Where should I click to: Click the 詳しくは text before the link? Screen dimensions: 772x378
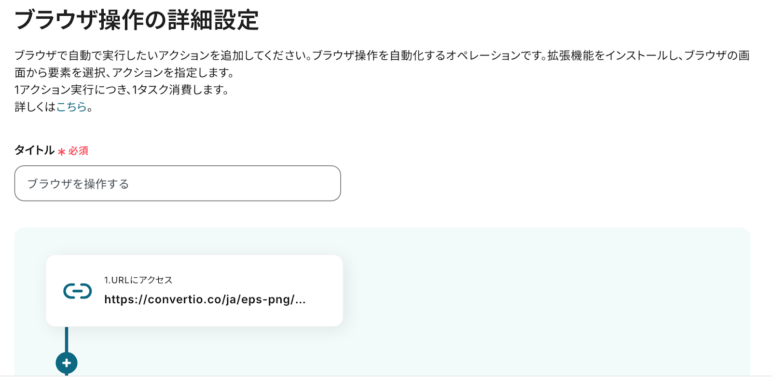pyautogui.click(x=35, y=107)
